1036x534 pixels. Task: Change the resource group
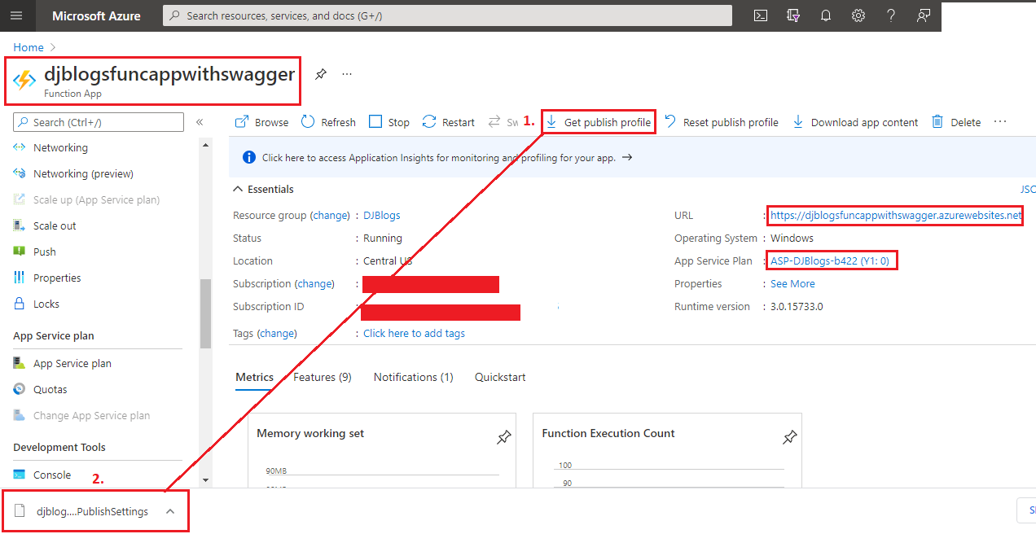tap(331, 216)
